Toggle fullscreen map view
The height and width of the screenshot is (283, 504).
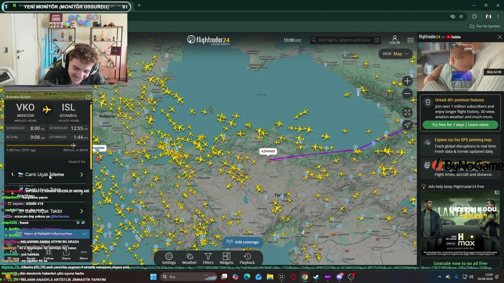pyautogui.click(x=407, y=112)
